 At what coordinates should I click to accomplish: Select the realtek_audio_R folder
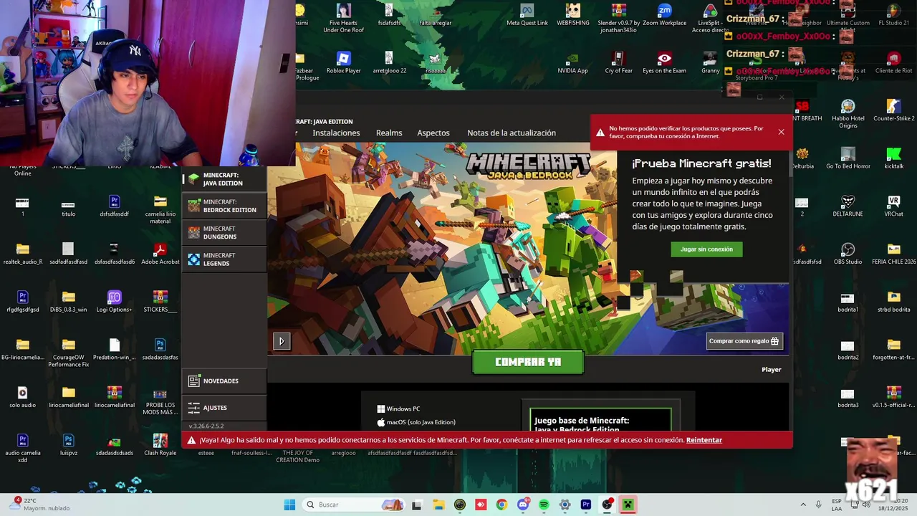[22, 254]
